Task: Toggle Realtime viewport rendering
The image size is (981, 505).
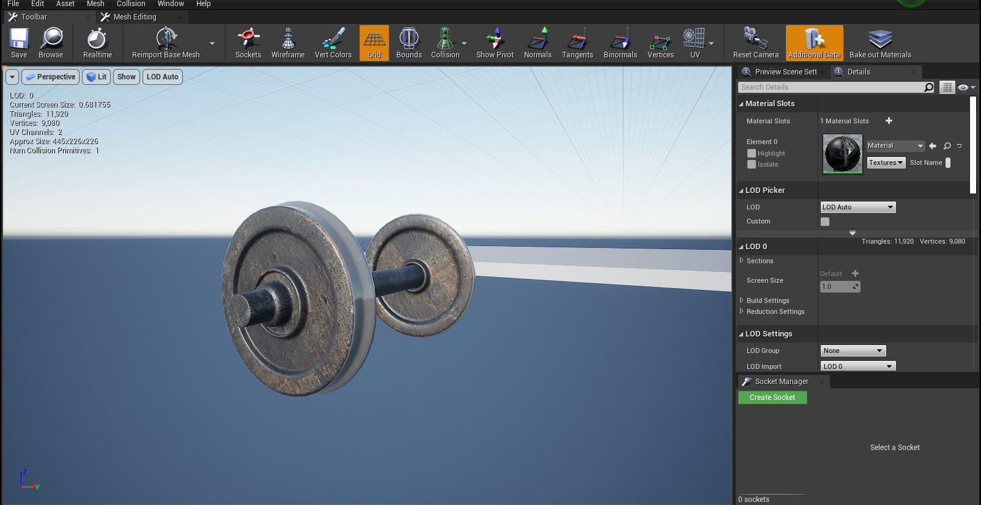Action: click(x=97, y=43)
